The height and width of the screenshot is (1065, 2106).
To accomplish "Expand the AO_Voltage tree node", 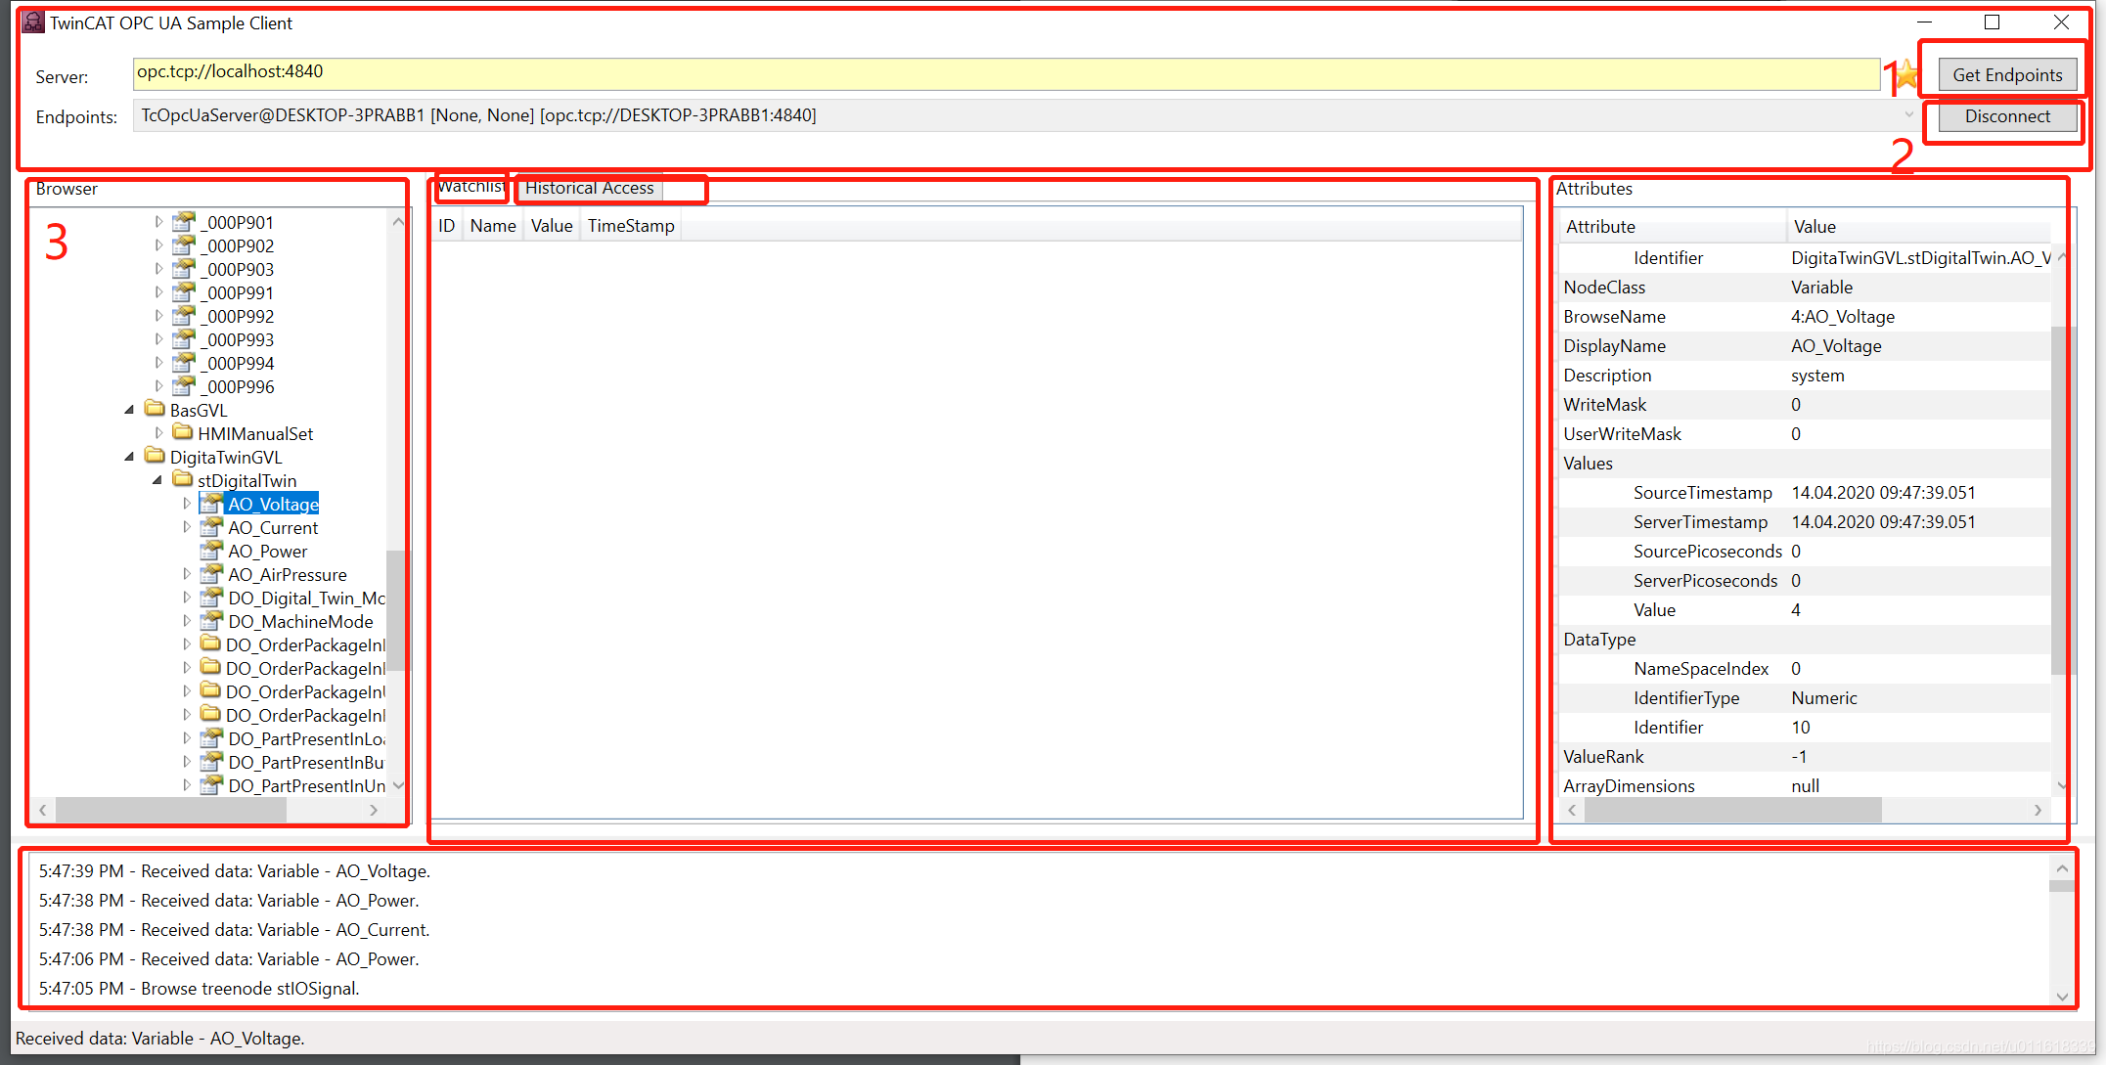I will [187, 504].
